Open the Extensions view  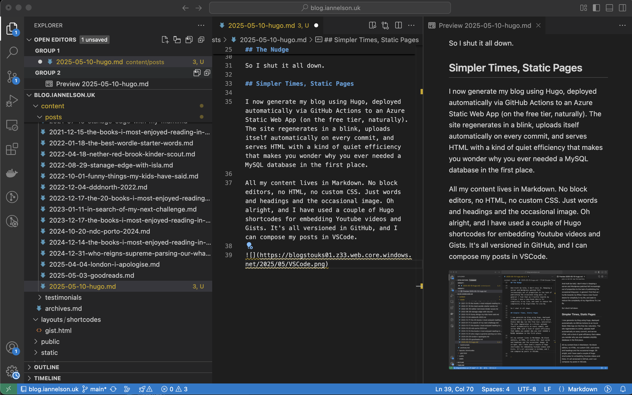click(x=12, y=149)
